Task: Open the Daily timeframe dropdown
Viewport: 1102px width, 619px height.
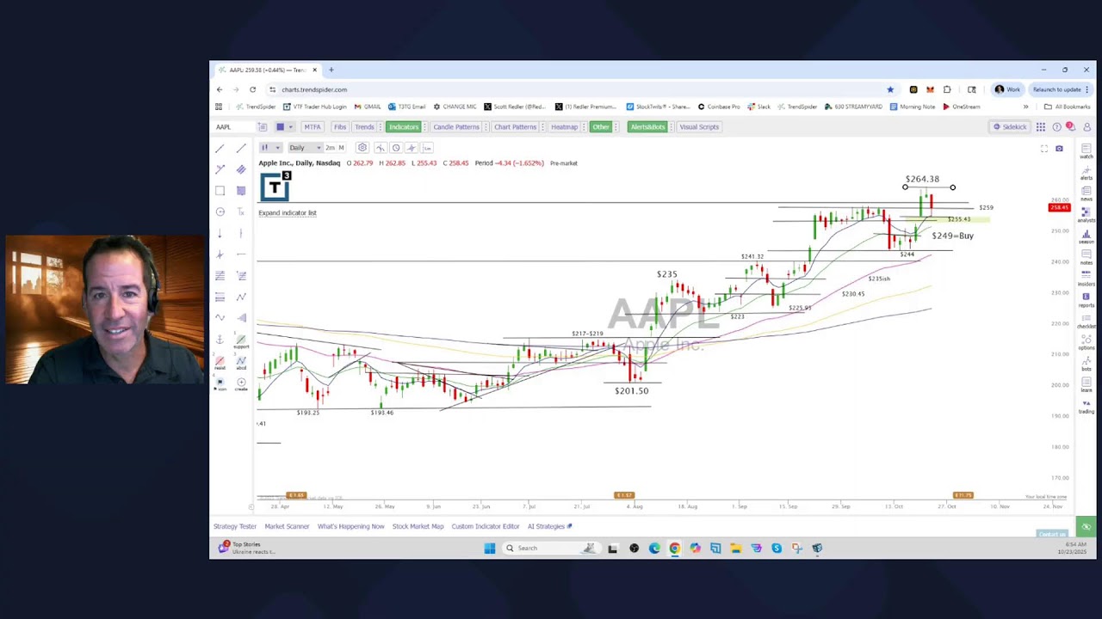Action: click(x=305, y=148)
